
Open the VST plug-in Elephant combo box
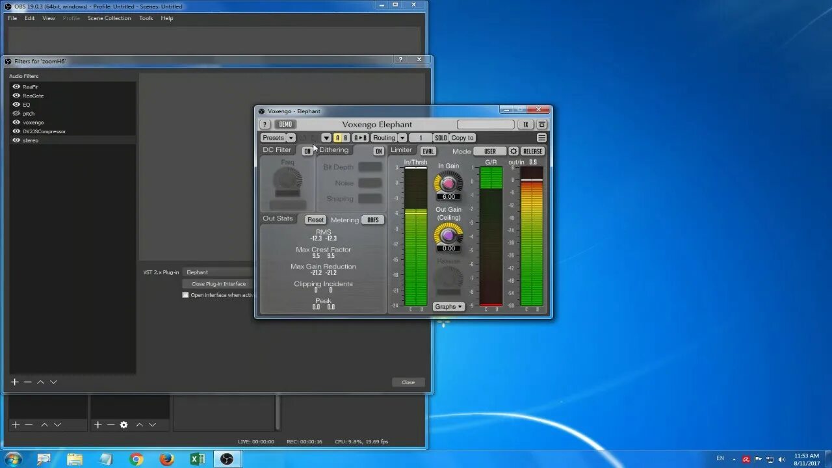click(x=218, y=272)
